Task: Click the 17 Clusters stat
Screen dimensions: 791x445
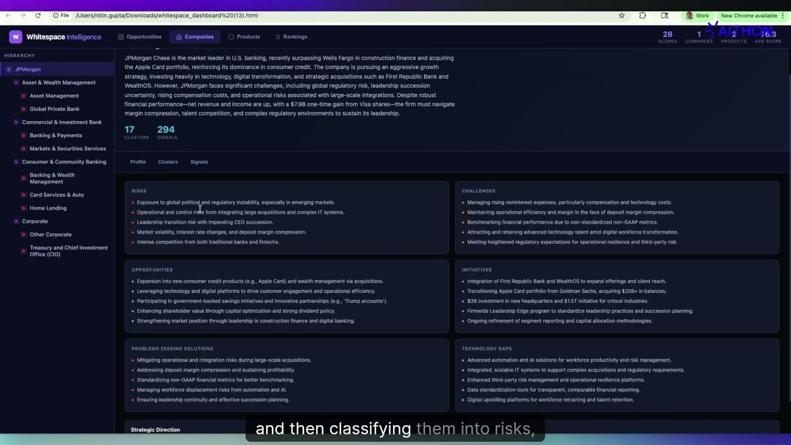Action: [137, 132]
